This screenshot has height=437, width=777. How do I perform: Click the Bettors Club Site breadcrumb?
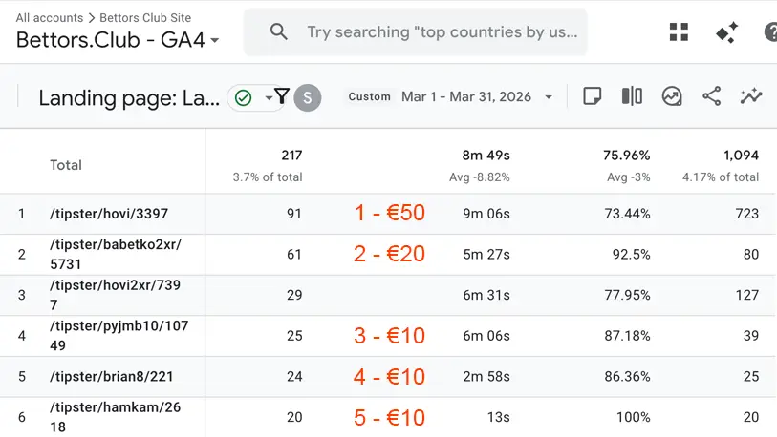(145, 17)
